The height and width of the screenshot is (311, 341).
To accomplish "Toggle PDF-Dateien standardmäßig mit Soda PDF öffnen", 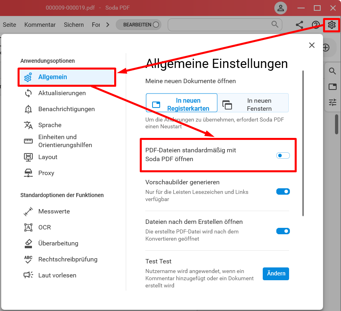I will pos(283,155).
